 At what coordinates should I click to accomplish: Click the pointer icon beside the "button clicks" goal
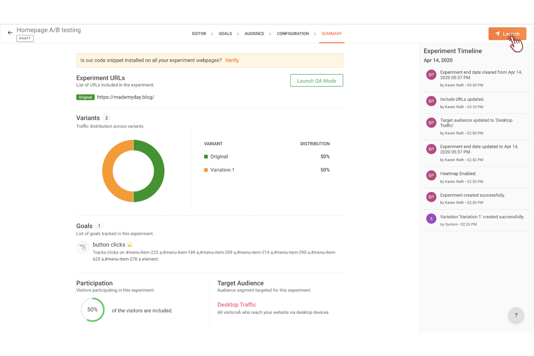83,247
